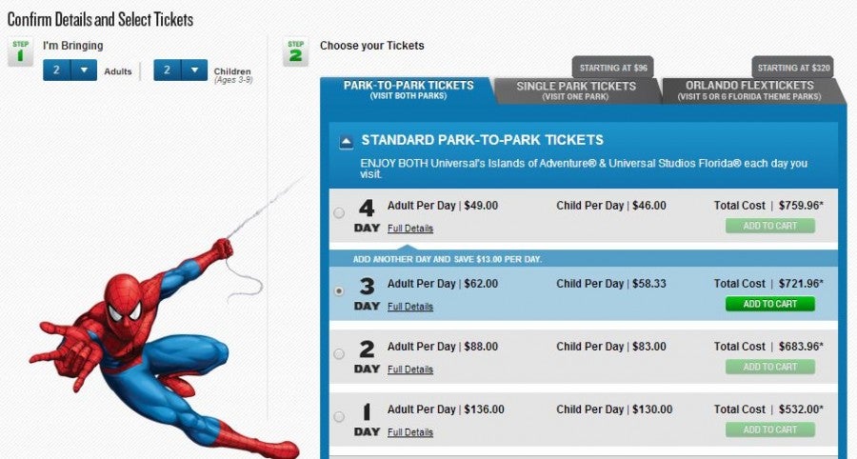Click the Step 1 green badge icon
Screen dimensions: 857x459
click(20, 51)
